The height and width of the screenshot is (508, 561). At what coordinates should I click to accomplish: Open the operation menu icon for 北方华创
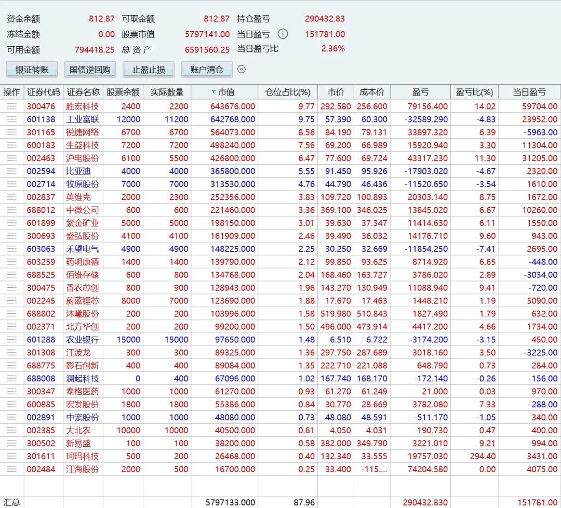click(x=12, y=327)
